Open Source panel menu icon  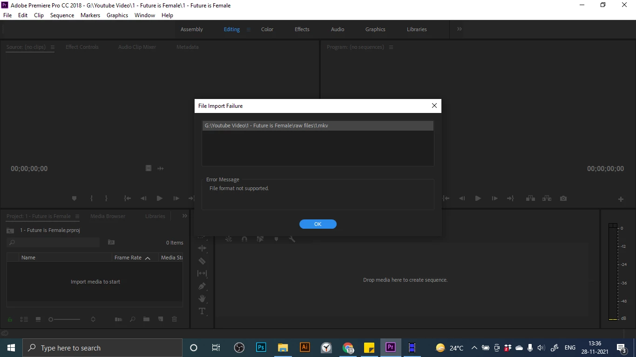pyautogui.click(x=53, y=47)
